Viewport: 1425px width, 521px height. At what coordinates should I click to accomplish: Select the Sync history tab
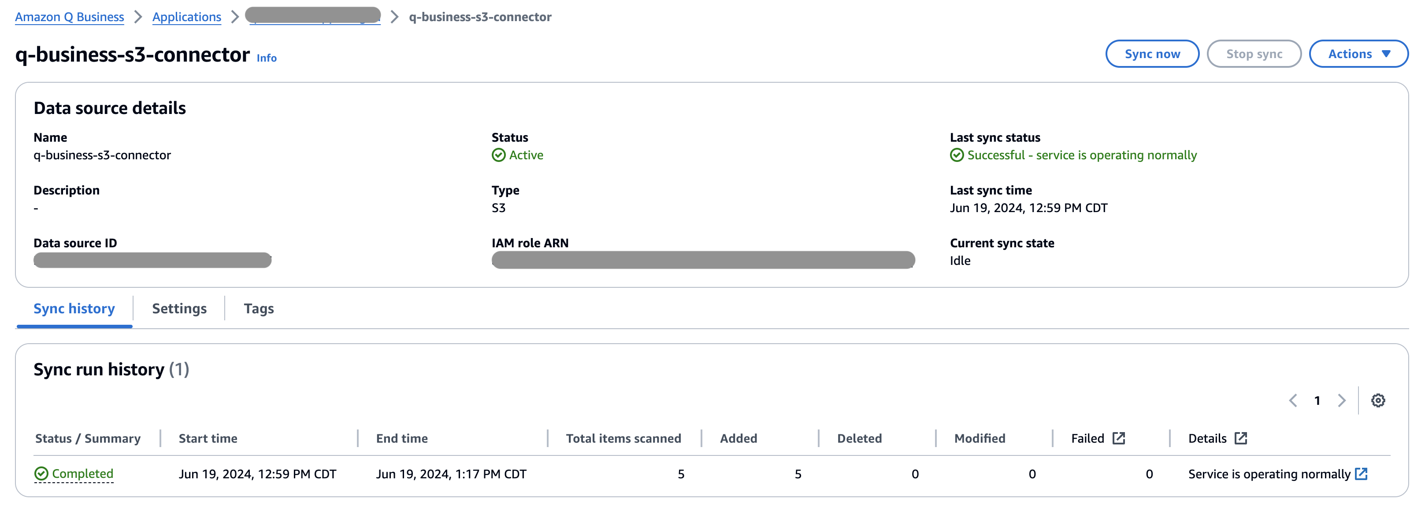[74, 308]
